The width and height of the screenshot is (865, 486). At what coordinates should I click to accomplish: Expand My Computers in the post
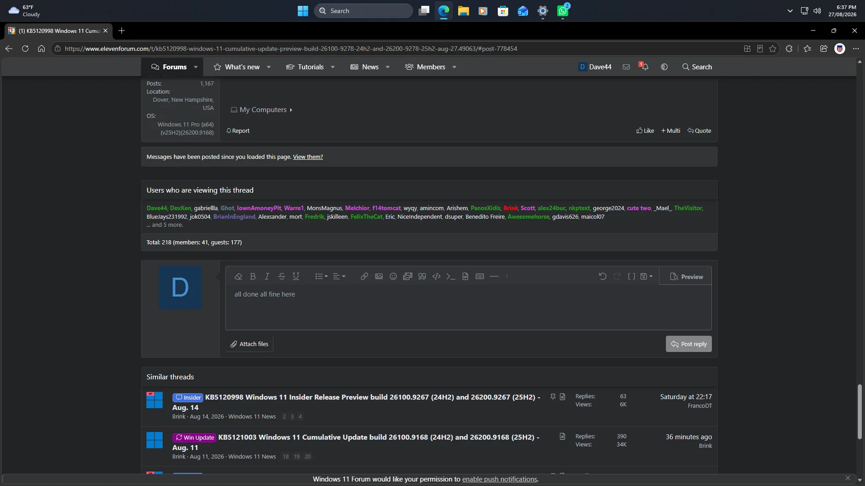[x=262, y=110]
